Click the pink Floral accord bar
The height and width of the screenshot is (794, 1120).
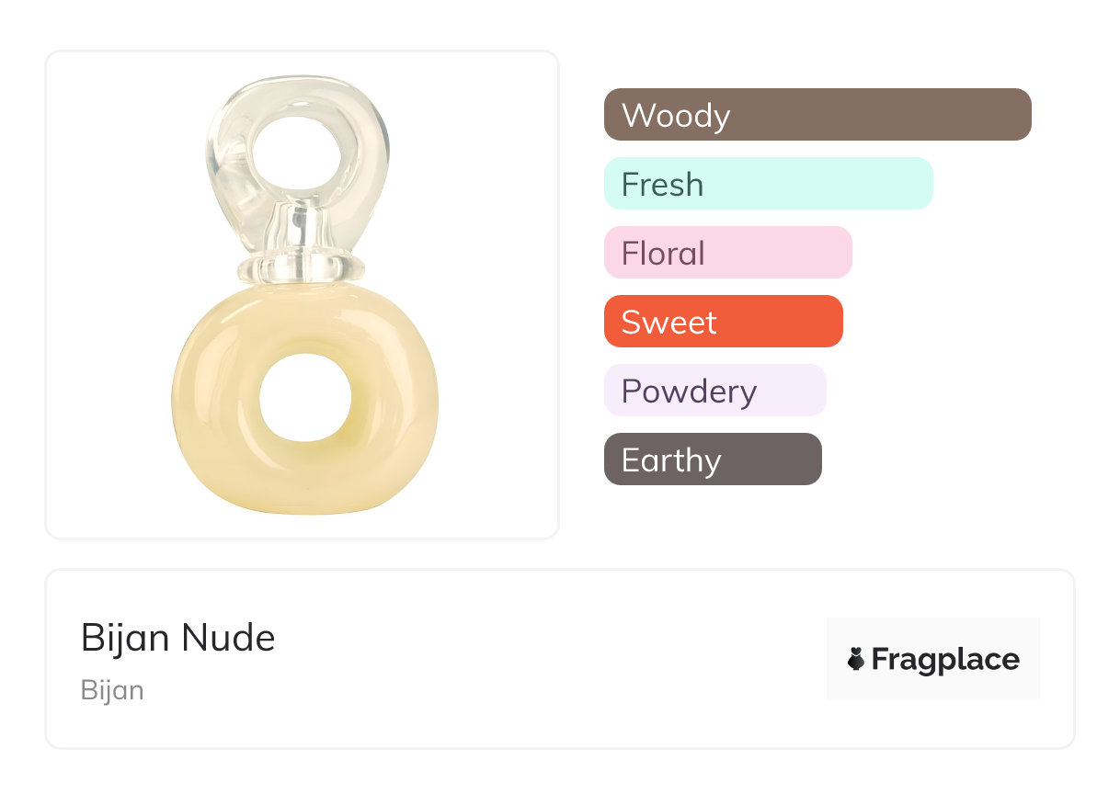pos(727,253)
